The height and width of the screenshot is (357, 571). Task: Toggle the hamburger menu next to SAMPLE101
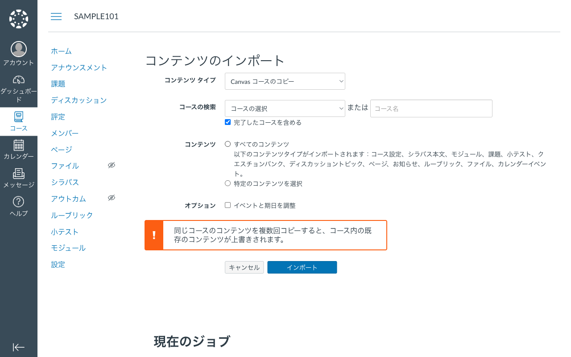pos(56,17)
